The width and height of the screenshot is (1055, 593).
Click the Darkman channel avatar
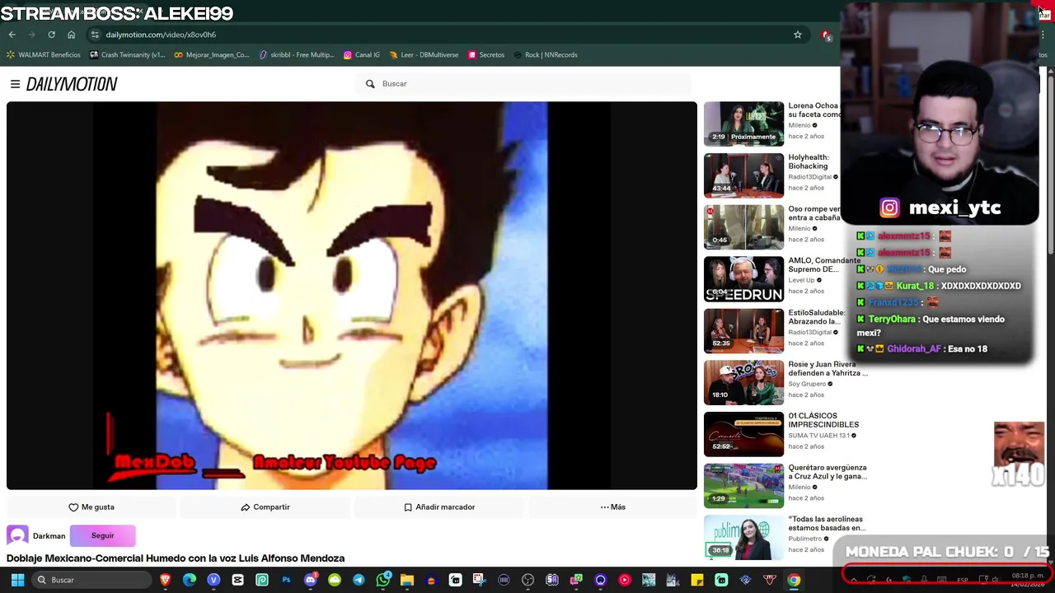[x=17, y=536]
